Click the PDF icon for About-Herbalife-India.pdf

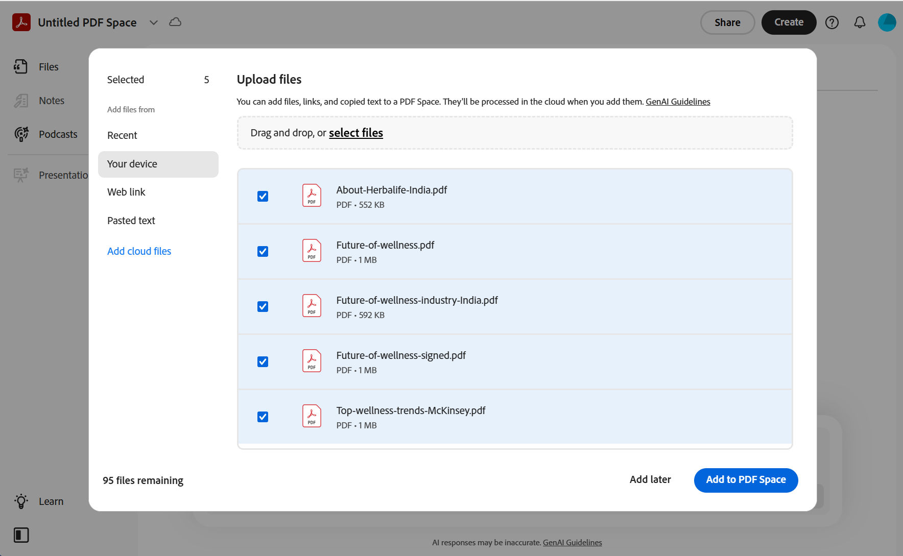pos(311,196)
